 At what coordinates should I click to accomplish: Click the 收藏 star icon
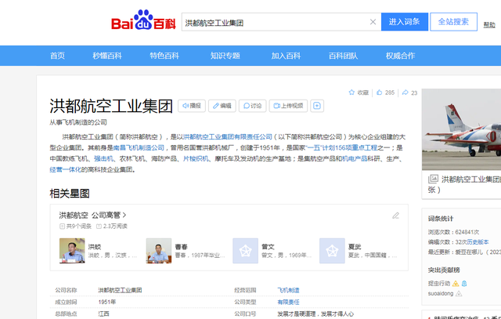351,92
